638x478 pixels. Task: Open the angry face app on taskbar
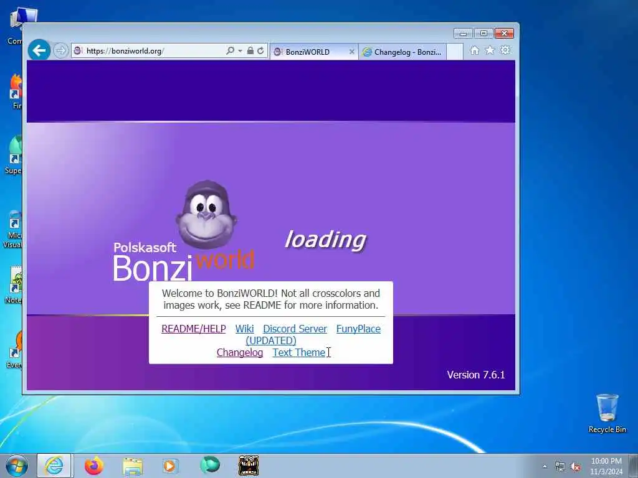pyautogui.click(x=248, y=466)
